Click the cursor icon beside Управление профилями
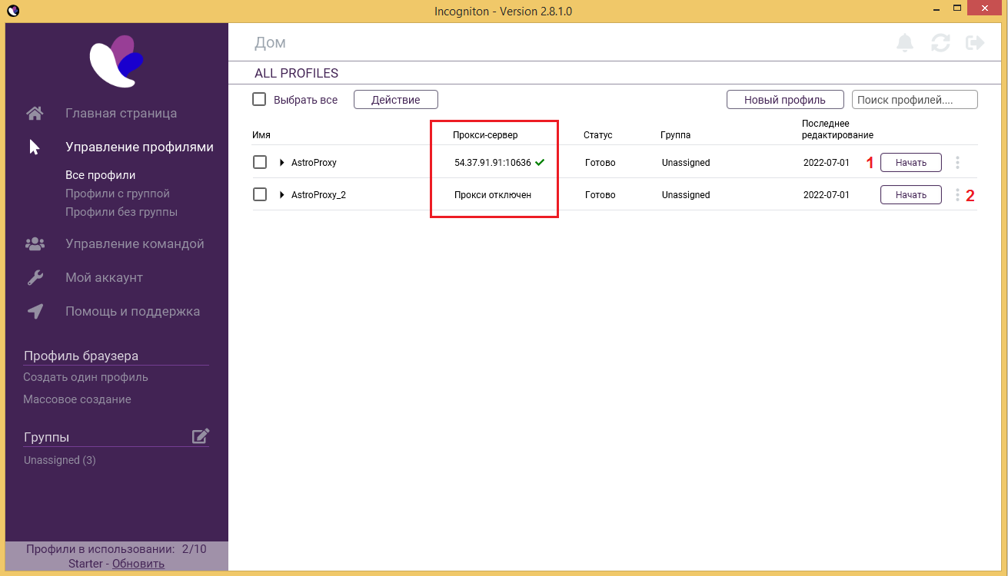Screen dimensions: 1008x576 35,147
